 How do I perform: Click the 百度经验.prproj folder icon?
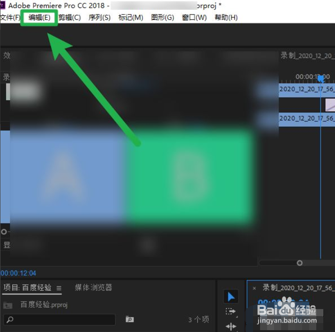pos(7,305)
